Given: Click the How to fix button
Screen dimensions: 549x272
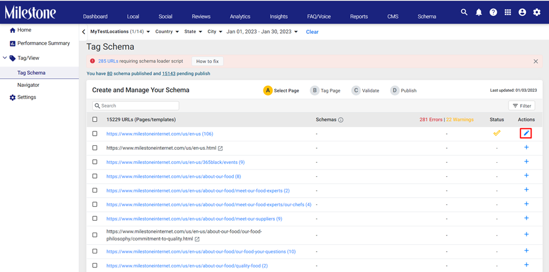Looking at the screenshot, I should click(x=207, y=61).
